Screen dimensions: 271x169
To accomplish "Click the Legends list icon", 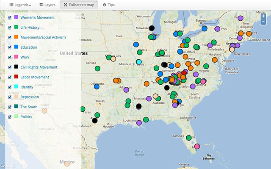I will (x=11, y=5).
